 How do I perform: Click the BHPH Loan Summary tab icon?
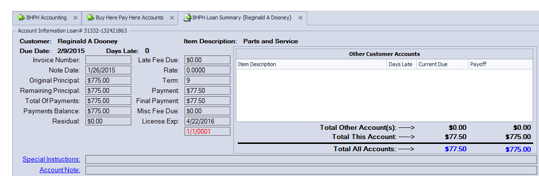point(187,18)
